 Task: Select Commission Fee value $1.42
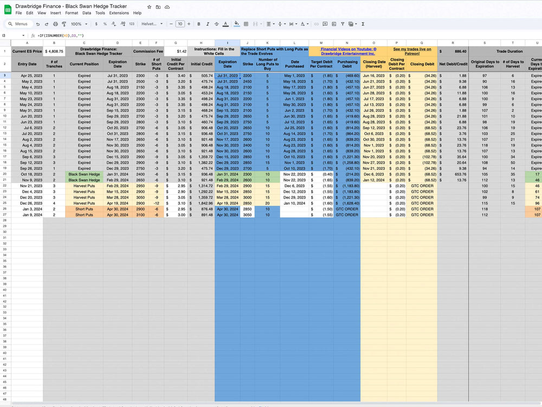pyautogui.click(x=176, y=51)
